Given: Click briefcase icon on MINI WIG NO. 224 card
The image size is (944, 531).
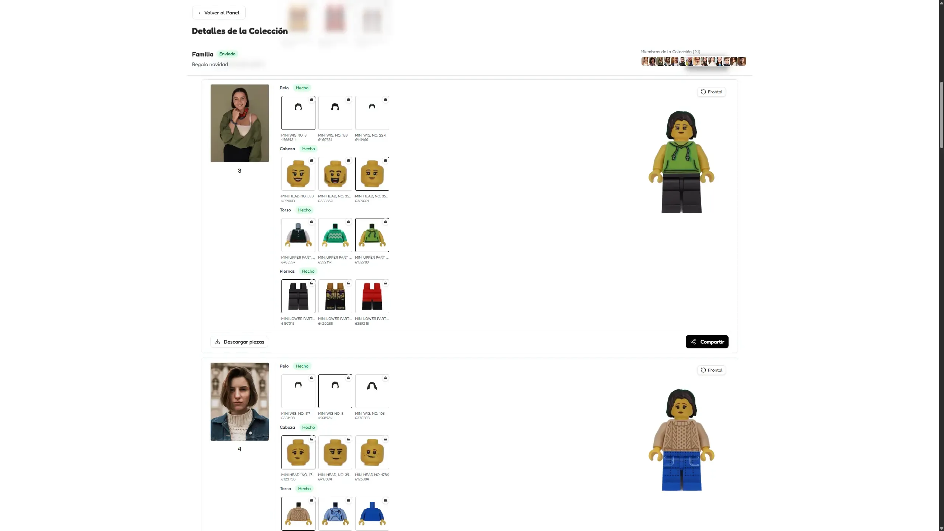Looking at the screenshot, I should click(385, 100).
